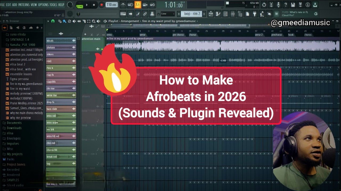Screen dimensions: 341x191
Task: Expand the Documents folder in browser
Action: click(x=14, y=123)
